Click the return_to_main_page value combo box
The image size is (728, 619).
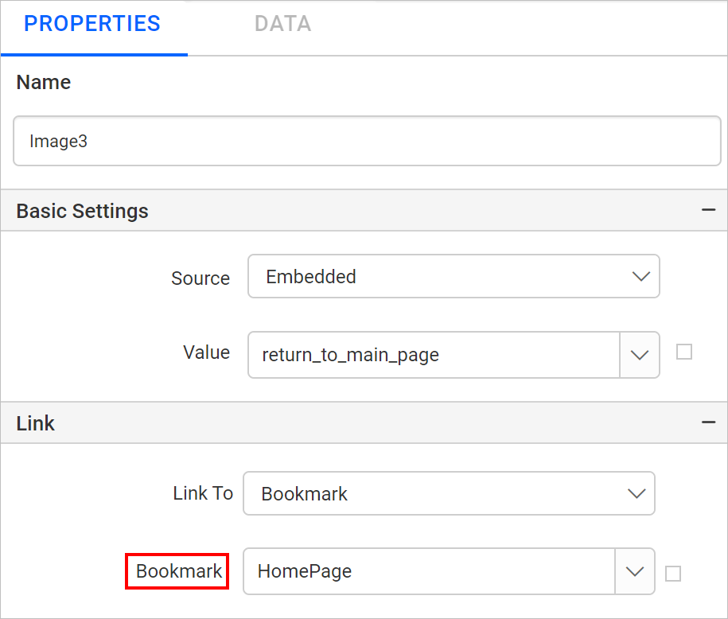coord(434,355)
